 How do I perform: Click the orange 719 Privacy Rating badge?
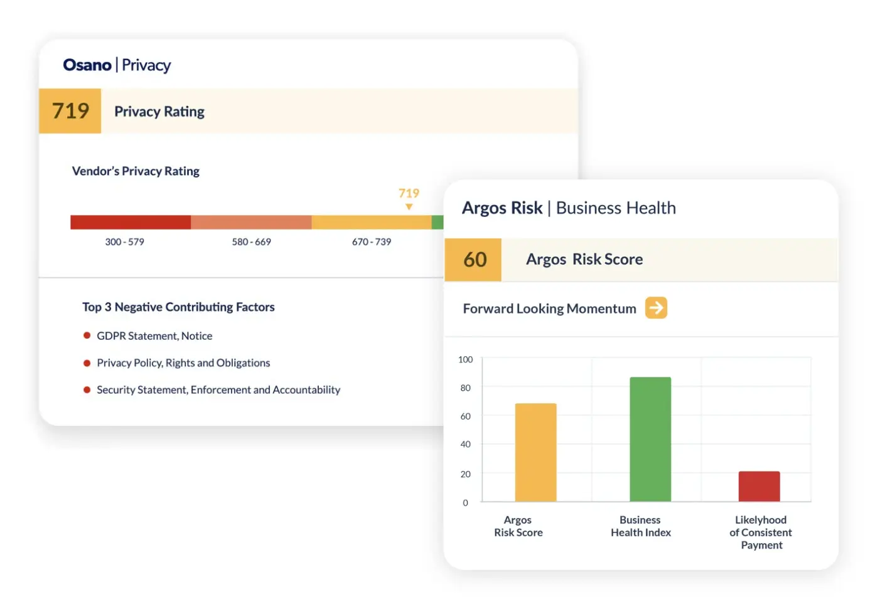[70, 111]
